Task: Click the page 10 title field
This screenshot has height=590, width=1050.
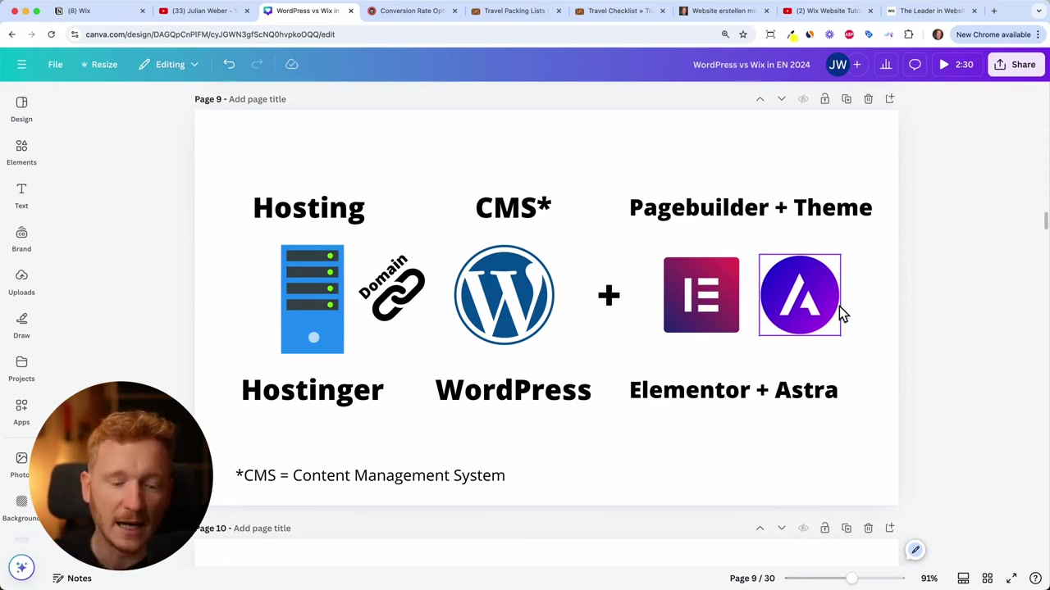Action: click(262, 529)
